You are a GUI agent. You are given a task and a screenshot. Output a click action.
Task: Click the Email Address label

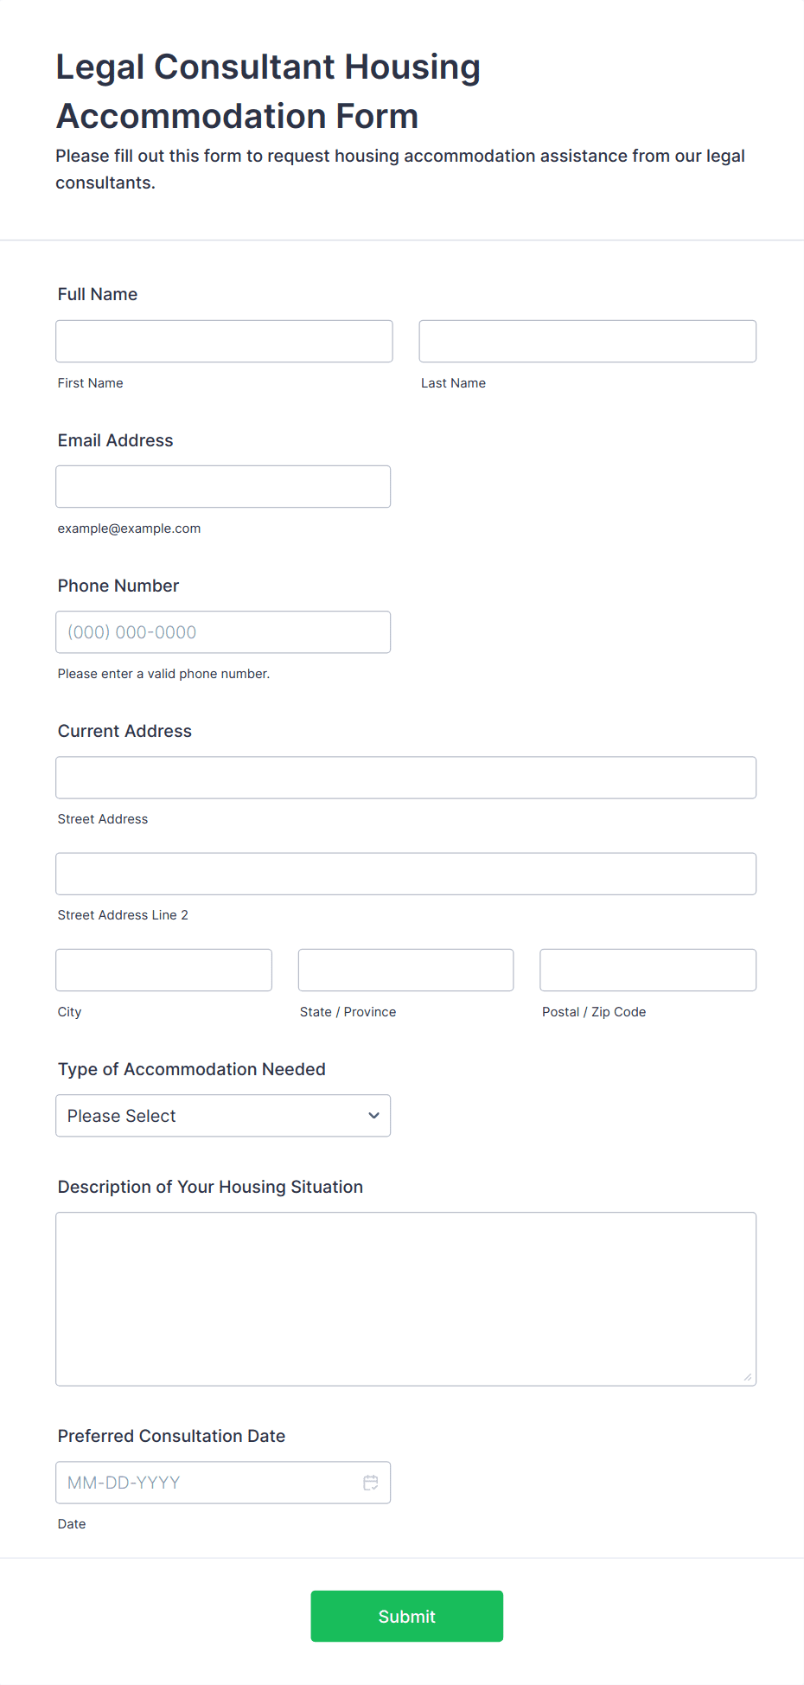[116, 440]
